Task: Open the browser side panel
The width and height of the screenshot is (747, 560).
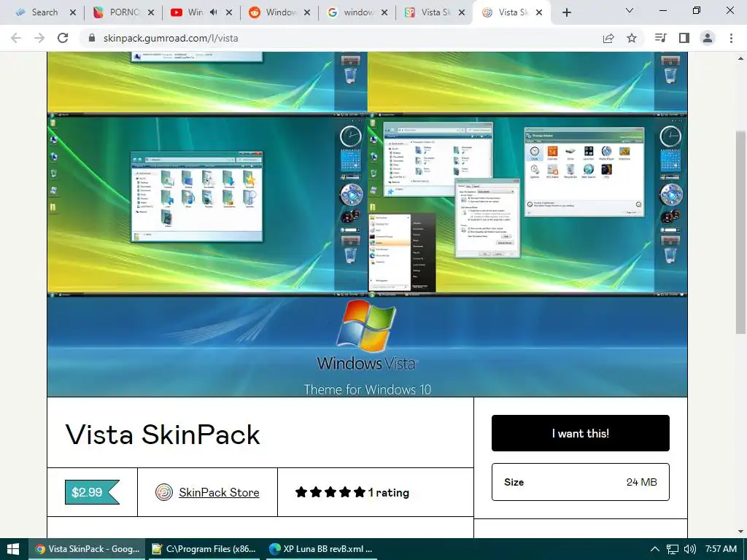Action: pos(684,38)
